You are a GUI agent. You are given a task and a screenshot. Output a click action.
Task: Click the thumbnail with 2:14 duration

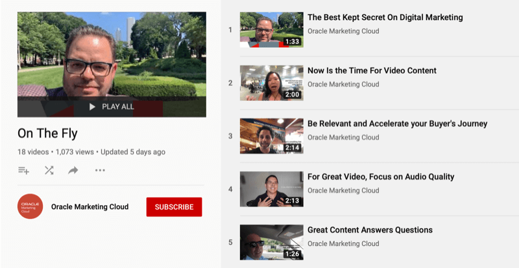(271, 136)
